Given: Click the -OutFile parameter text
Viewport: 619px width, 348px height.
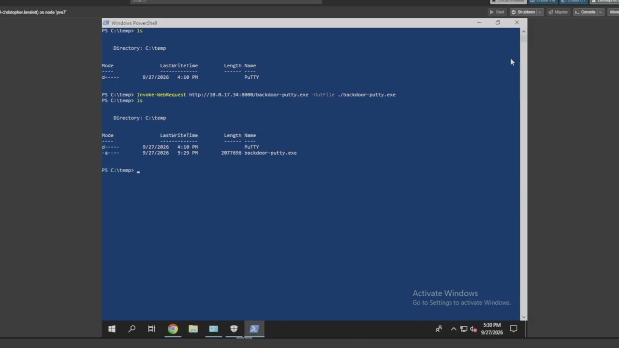Looking at the screenshot, I should pyautogui.click(x=323, y=95).
